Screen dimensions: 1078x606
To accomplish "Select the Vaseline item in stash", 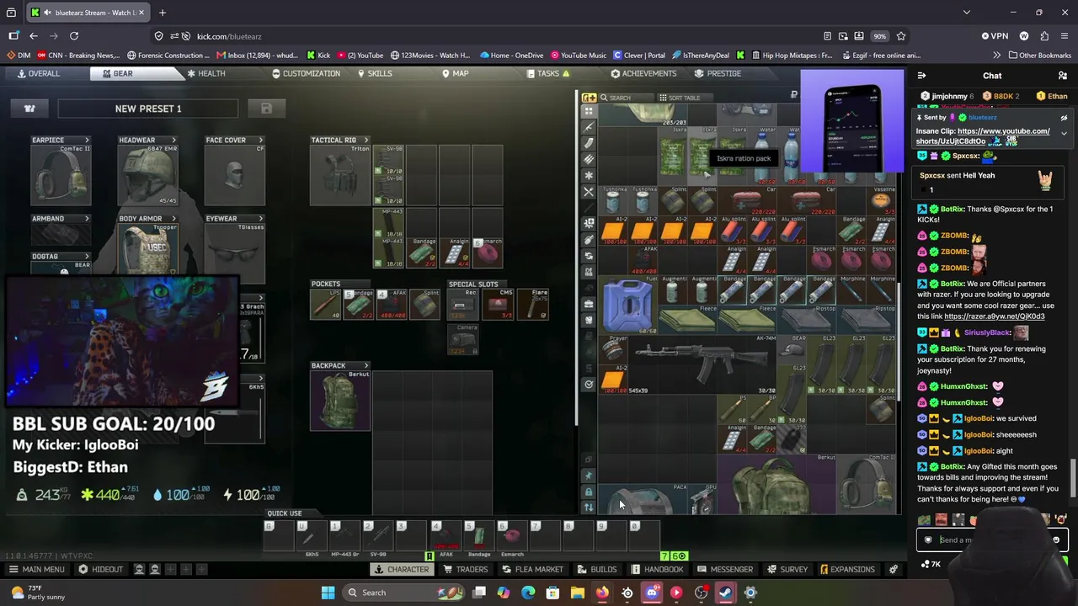I will pos(883,201).
